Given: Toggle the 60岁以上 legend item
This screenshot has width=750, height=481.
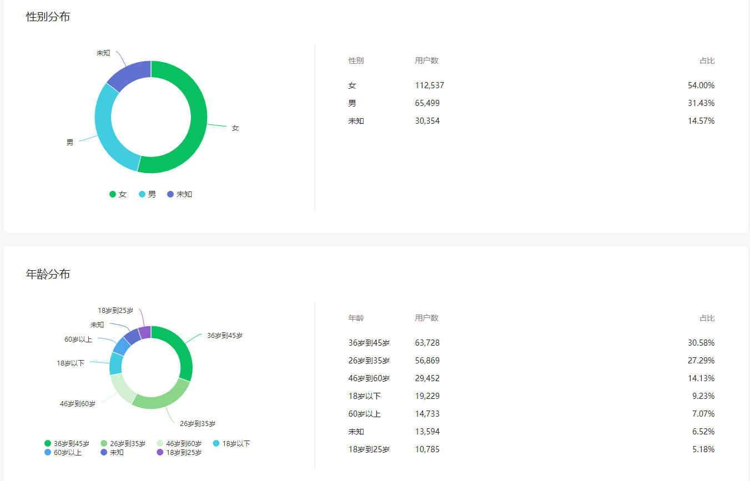Looking at the screenshot, I should click(63, 453).
